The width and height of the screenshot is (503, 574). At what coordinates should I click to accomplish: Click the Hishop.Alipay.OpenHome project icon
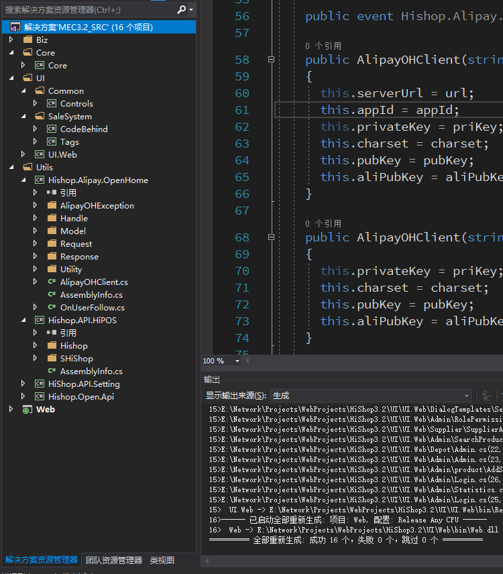click(40, 180)
